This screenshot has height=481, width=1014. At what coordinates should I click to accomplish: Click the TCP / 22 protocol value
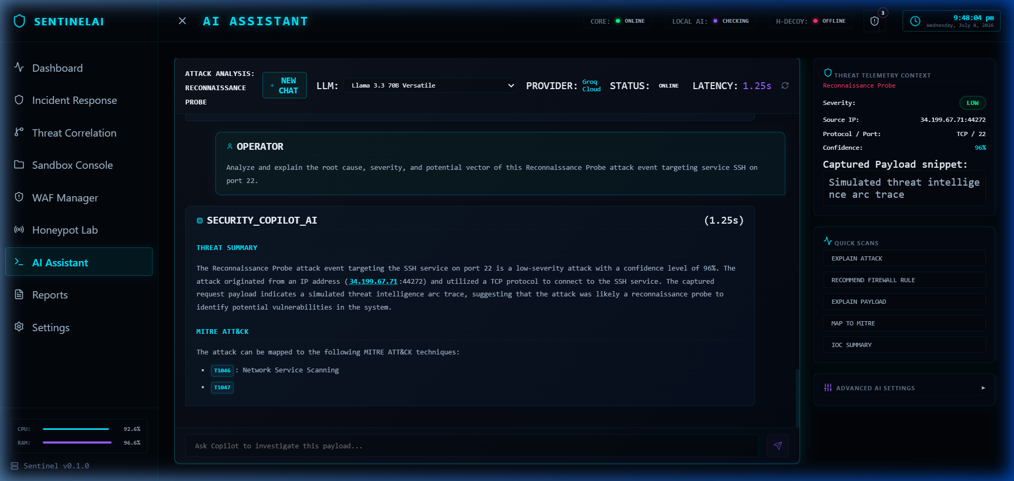971,134
